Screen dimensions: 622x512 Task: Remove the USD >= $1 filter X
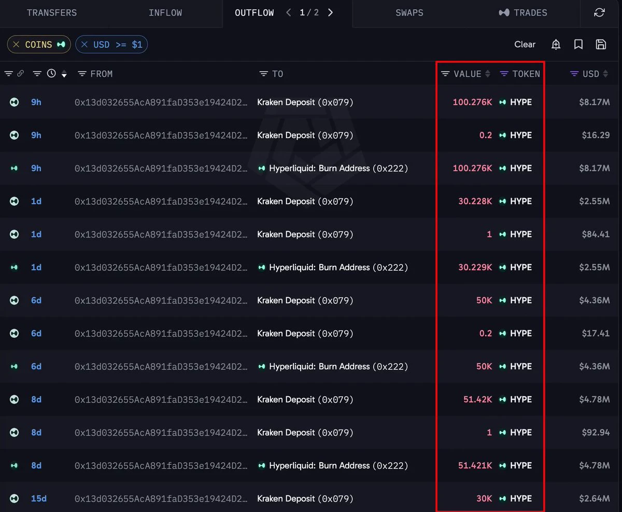[84, 45]
